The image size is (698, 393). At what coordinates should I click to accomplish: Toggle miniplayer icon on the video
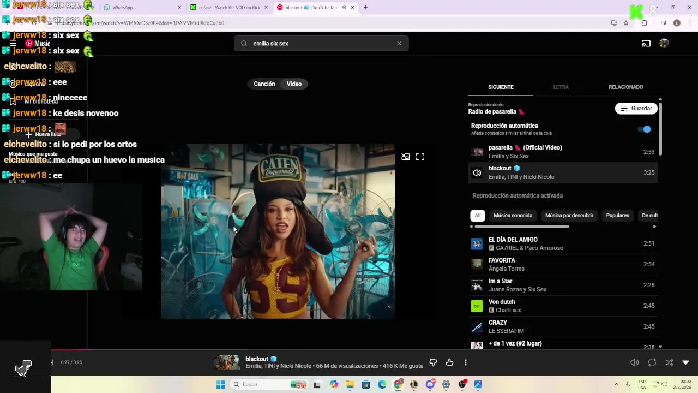(x=406, y=157)
